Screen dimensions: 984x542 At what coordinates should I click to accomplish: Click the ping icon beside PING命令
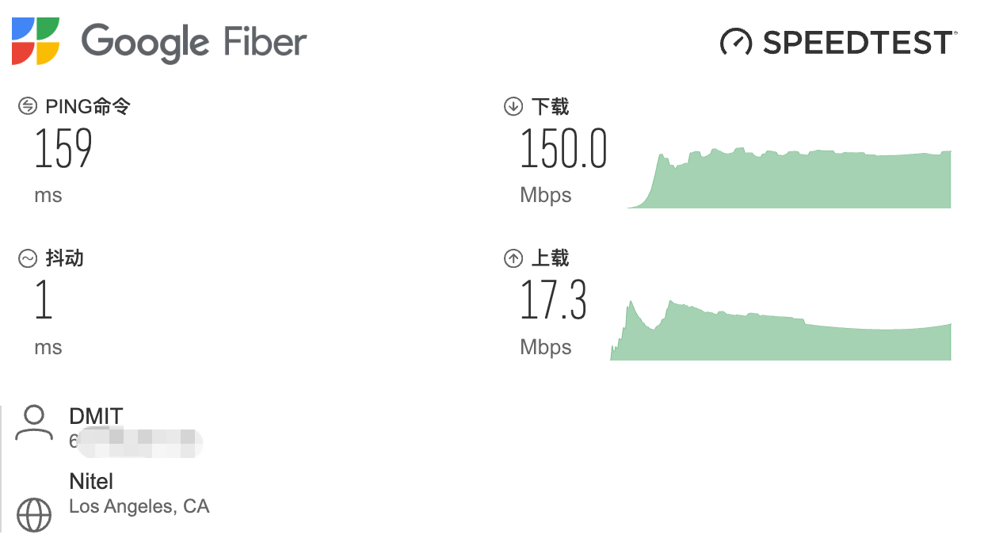pos(28,106)
